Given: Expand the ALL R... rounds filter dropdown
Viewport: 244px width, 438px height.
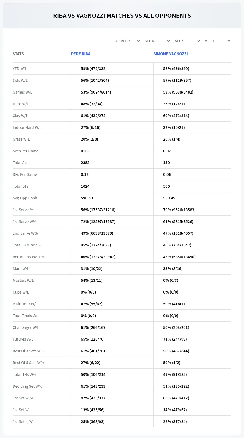Looking at the screenshot, I should (157, 41).
